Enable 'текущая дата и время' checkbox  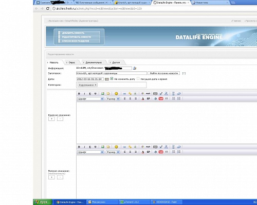click(138, 79)
